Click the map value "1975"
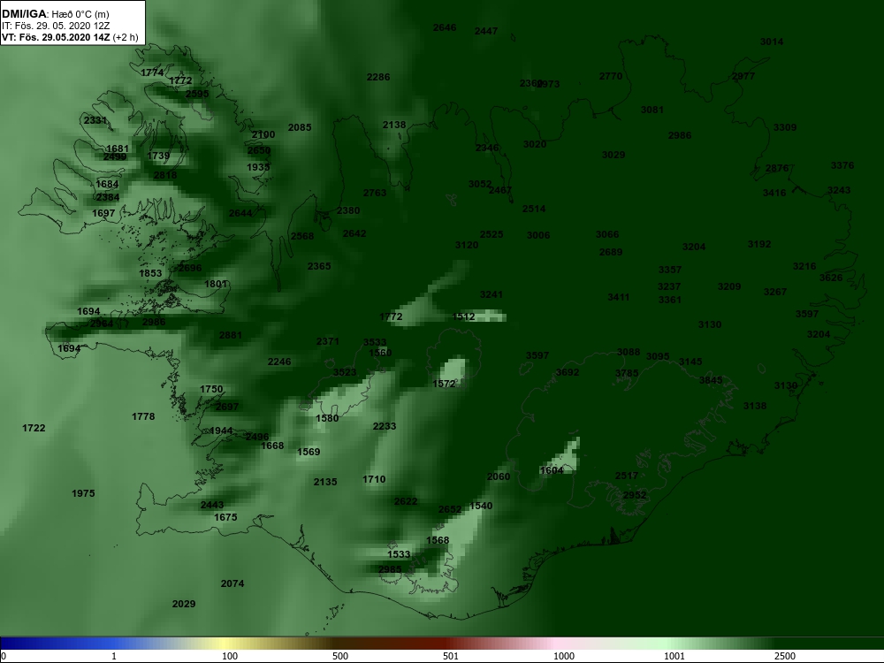884x663 pixels. point(83,494)
